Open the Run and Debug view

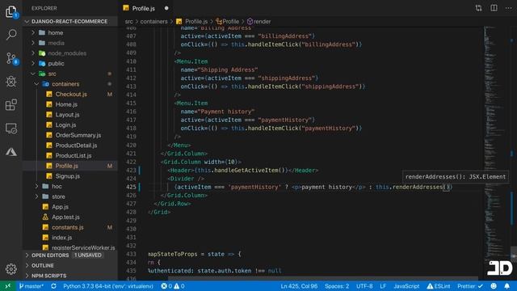click(11, 82)
